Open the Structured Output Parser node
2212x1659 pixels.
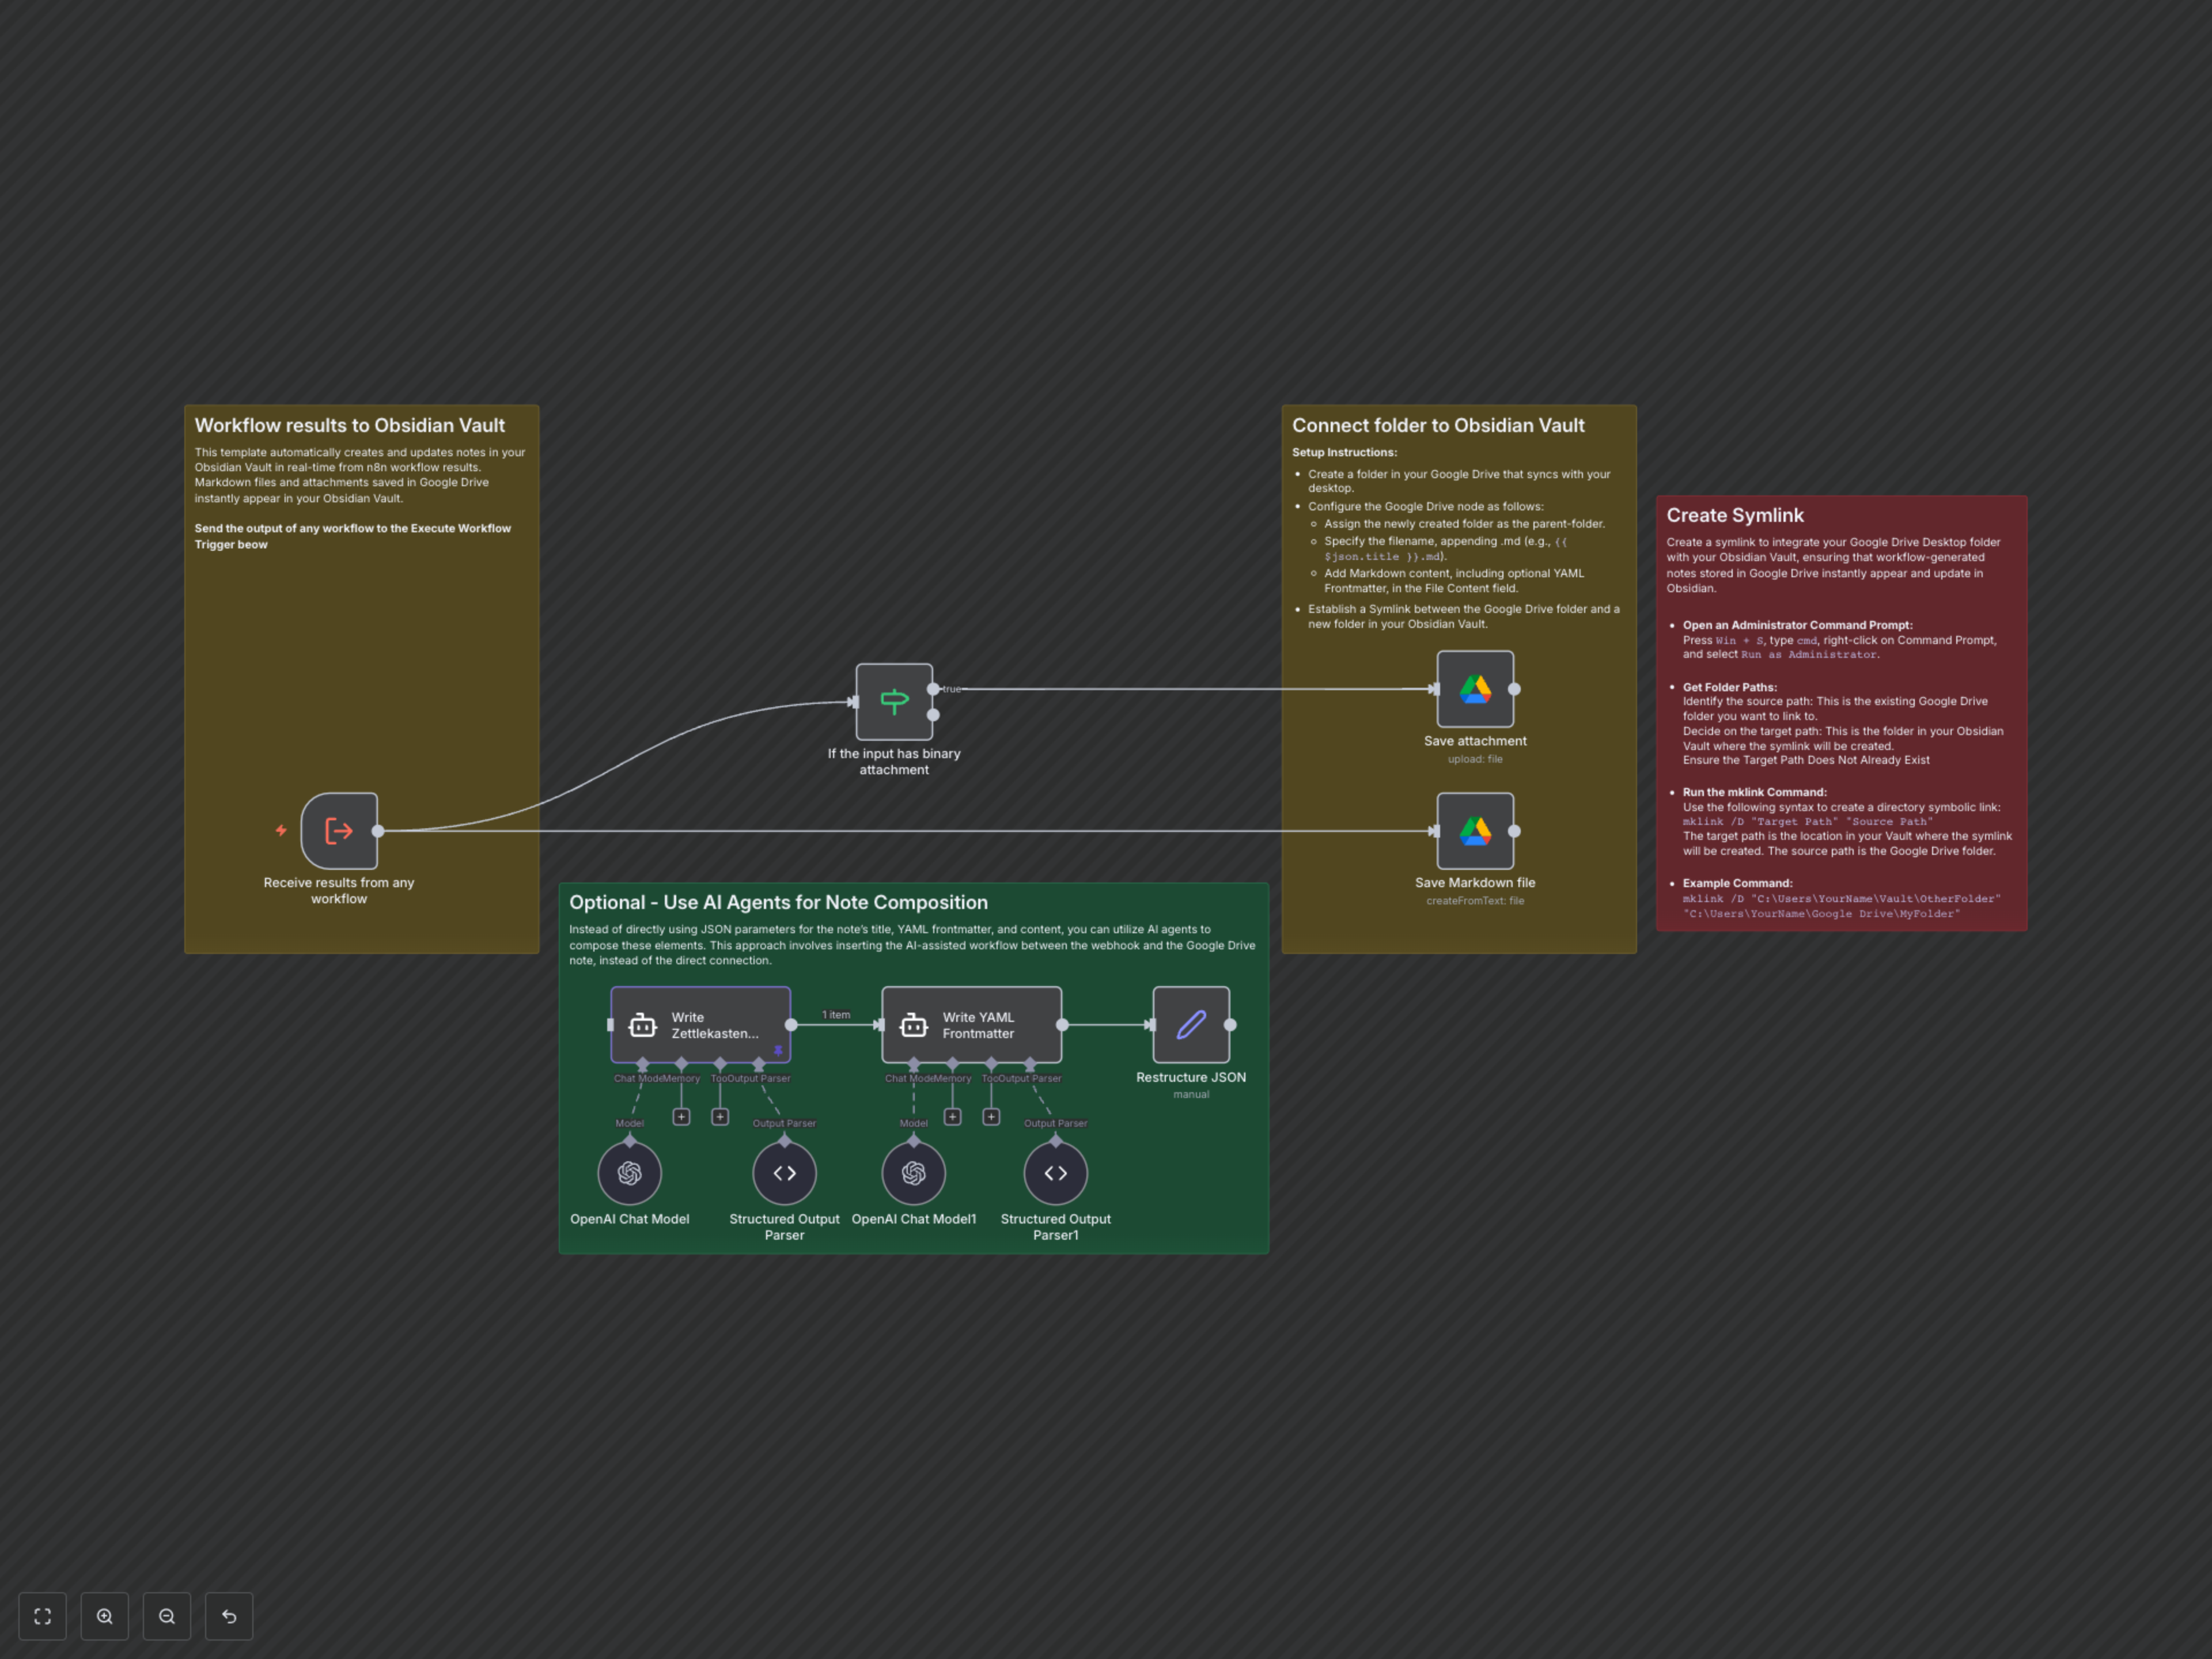[x=784, y=1172]
